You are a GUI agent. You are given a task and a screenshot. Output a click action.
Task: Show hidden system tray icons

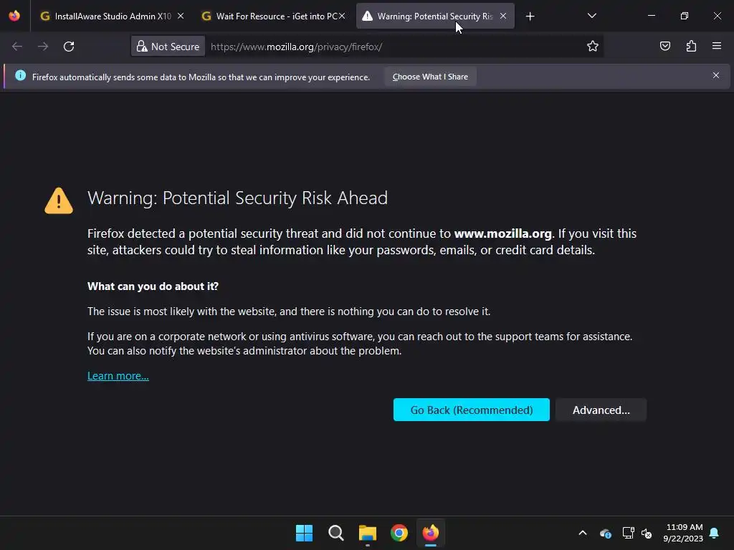[583, 533]
